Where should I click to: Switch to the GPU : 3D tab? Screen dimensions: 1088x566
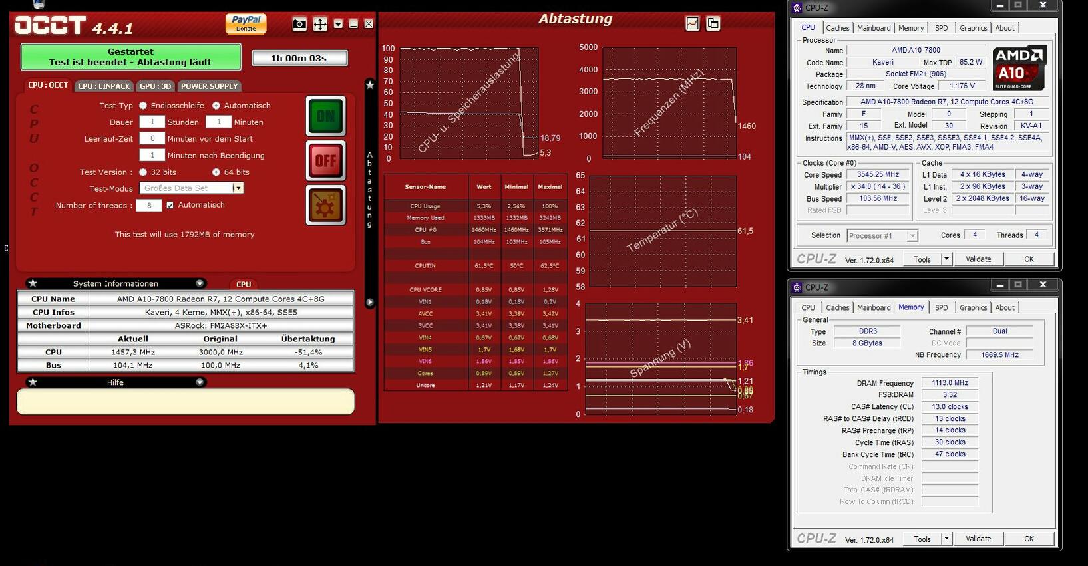click(156, 86)
